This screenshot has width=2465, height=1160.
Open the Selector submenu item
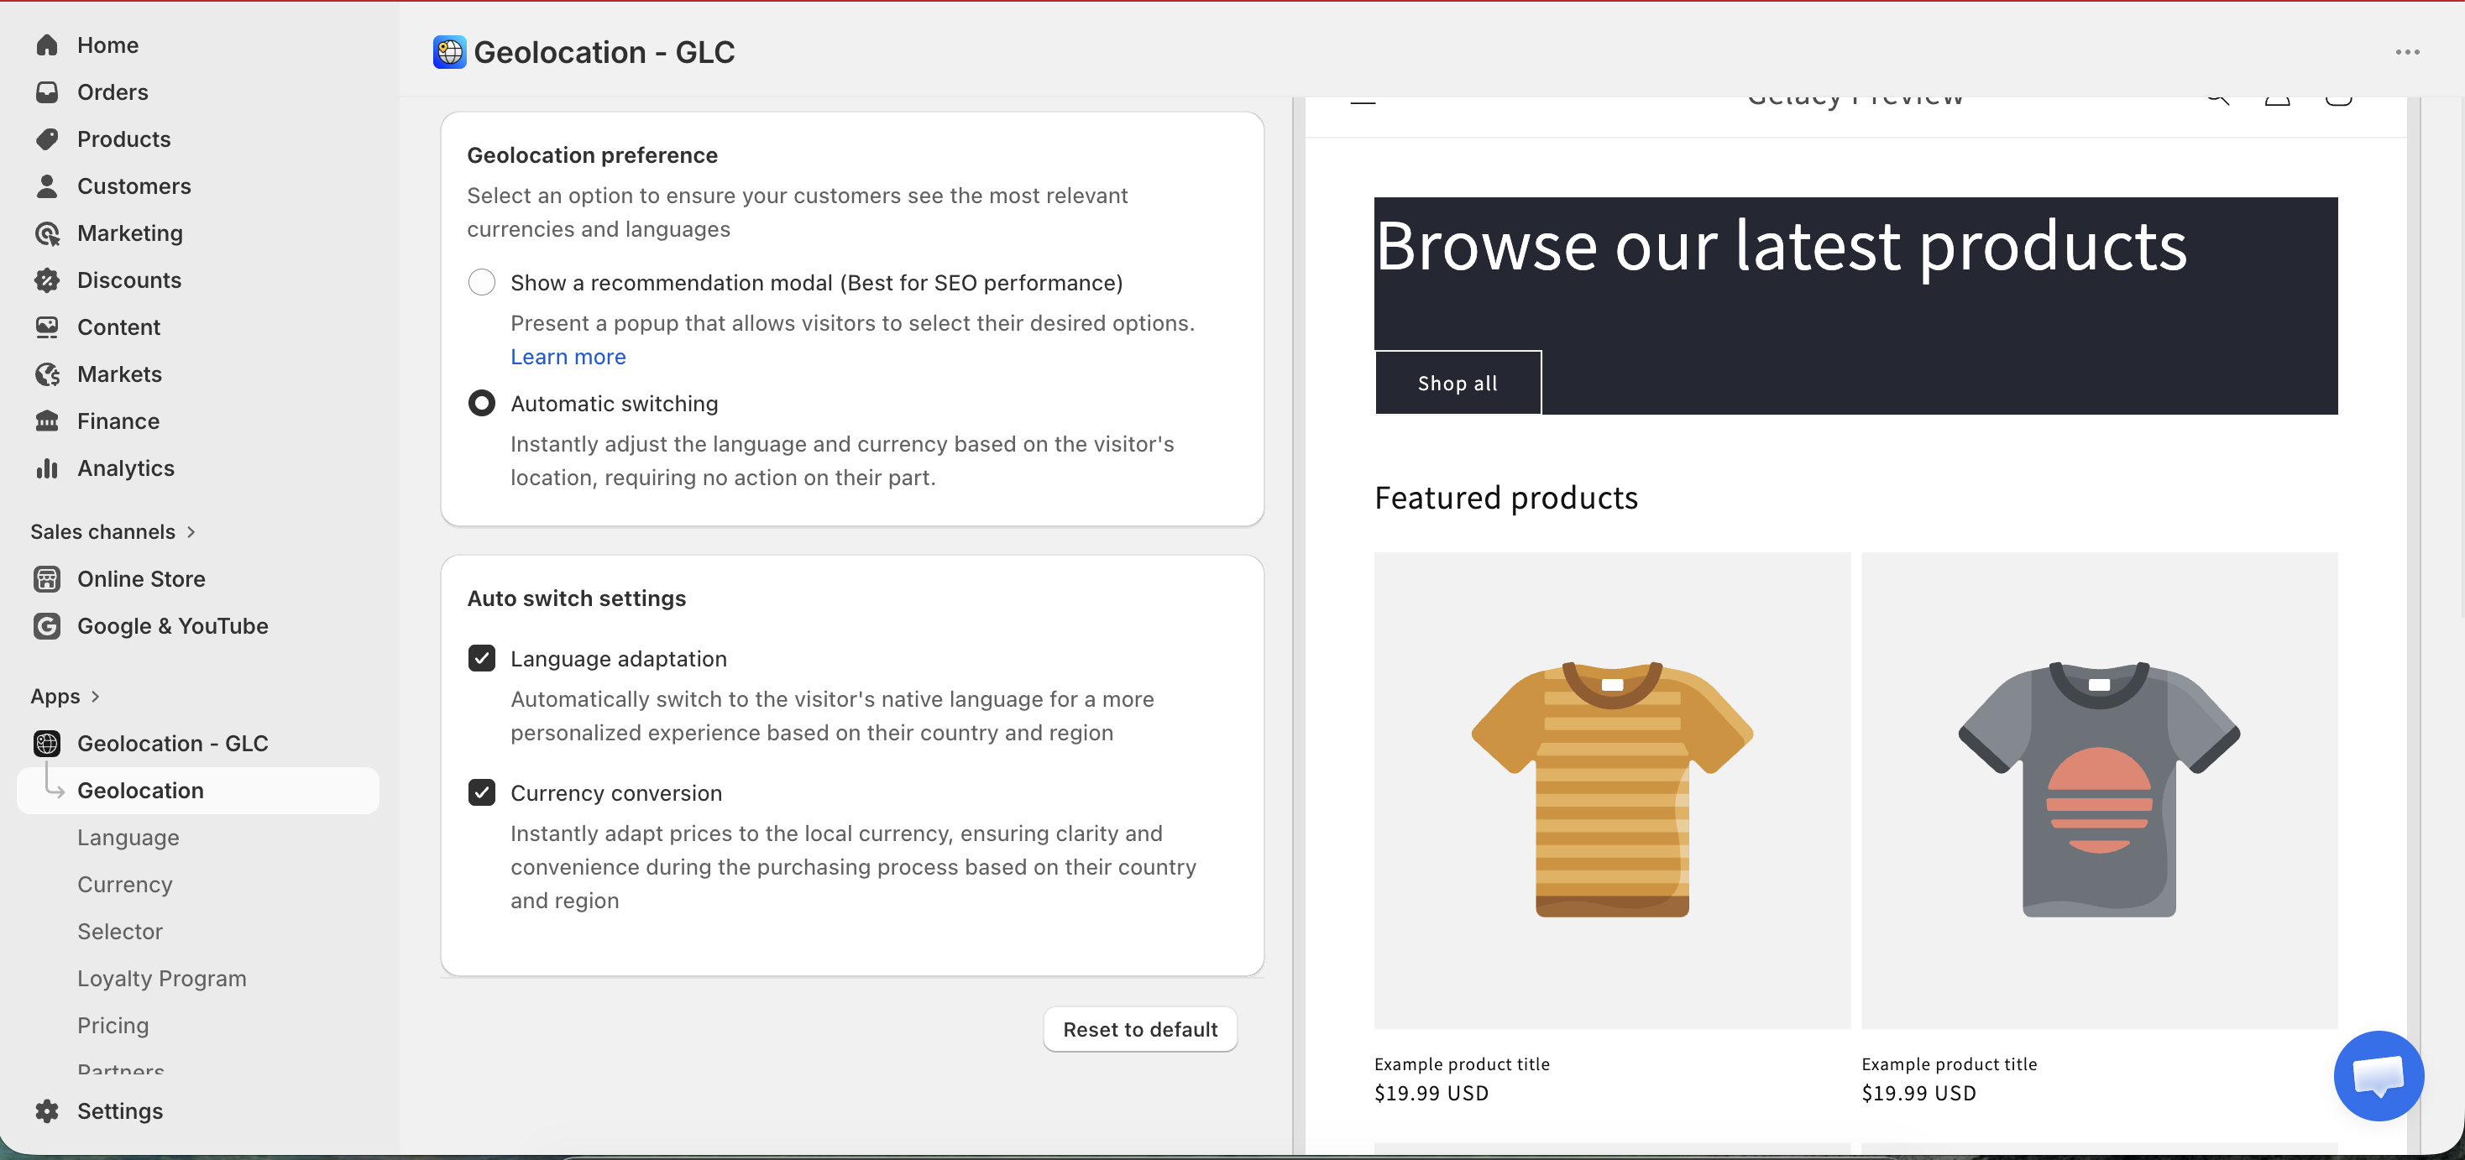[121, 931]
